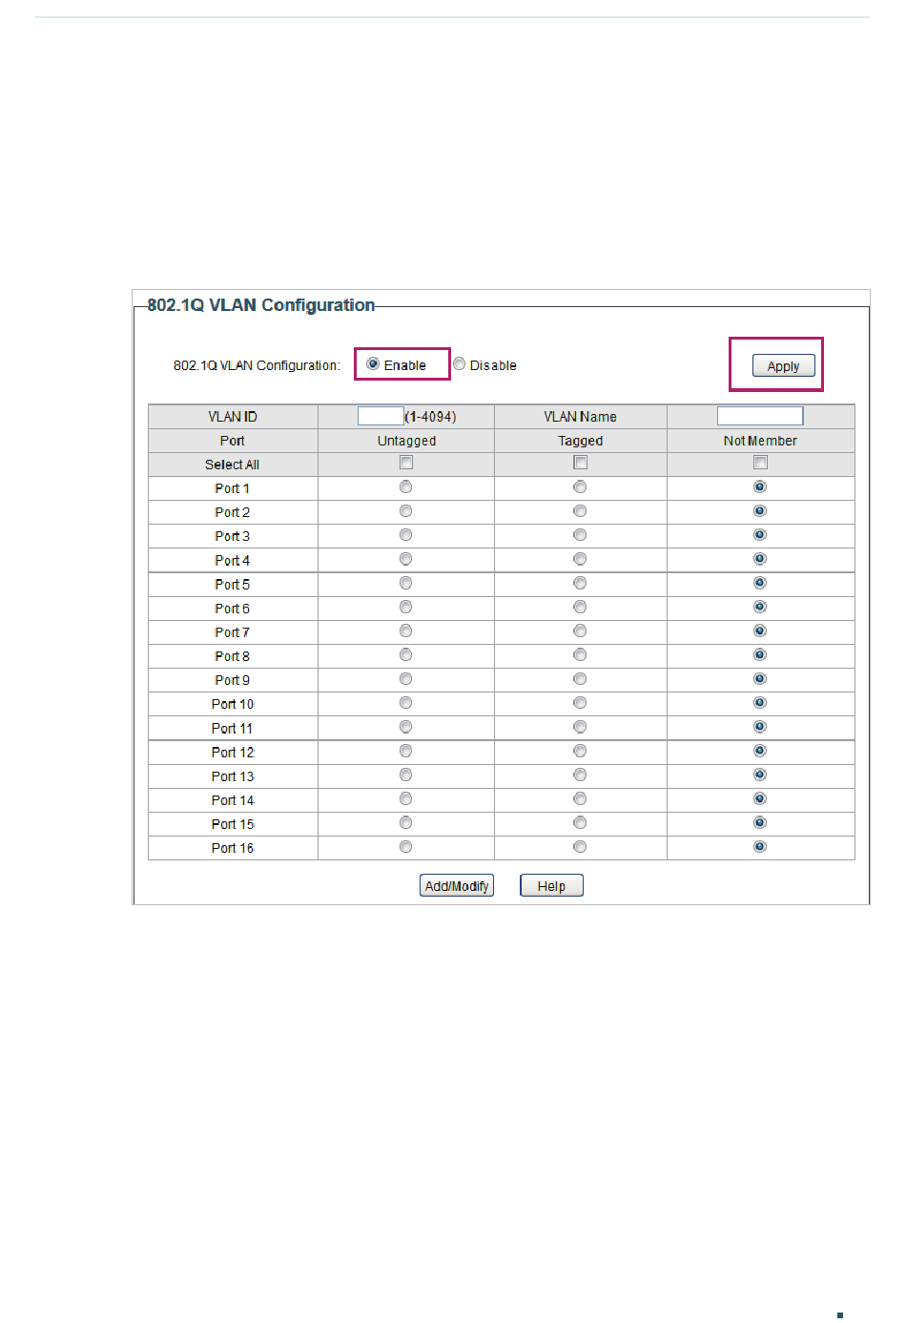Set Port 9 to Not Member
Image resolution: width=906 pixels, height=1323 pixels.
(760, 679)
